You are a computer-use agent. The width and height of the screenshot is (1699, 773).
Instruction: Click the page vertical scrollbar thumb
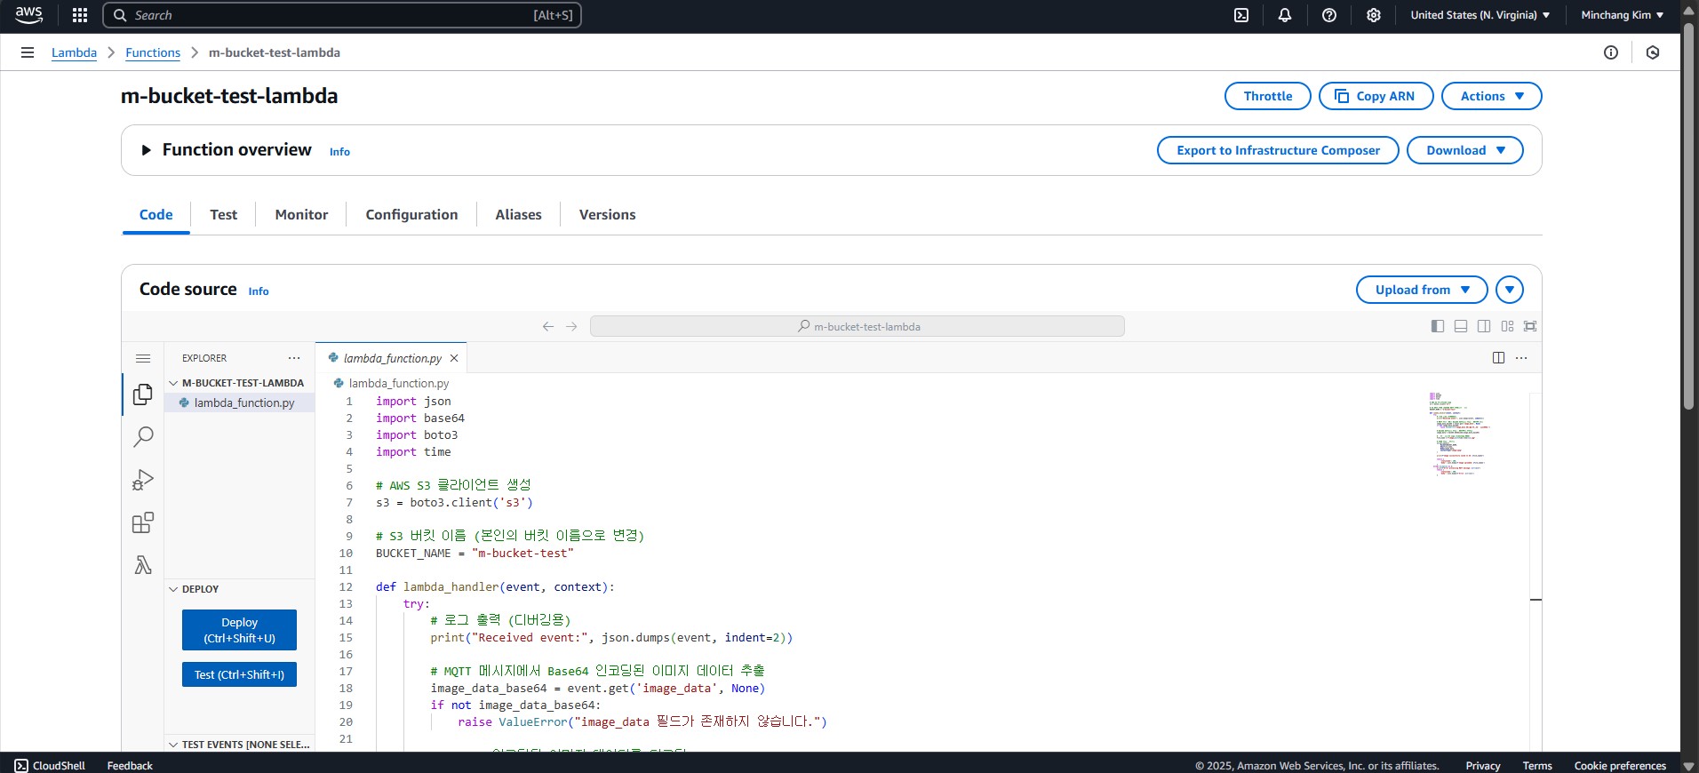pyautogui.click(x=1688, y=216)
